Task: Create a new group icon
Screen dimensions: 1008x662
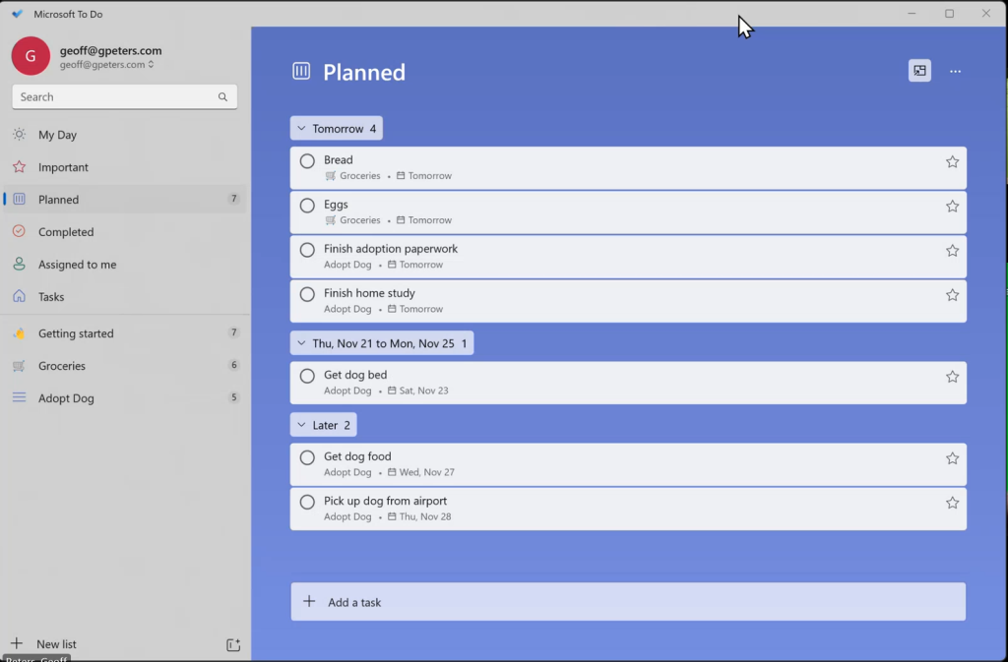Action: click(x=233, y=645)
